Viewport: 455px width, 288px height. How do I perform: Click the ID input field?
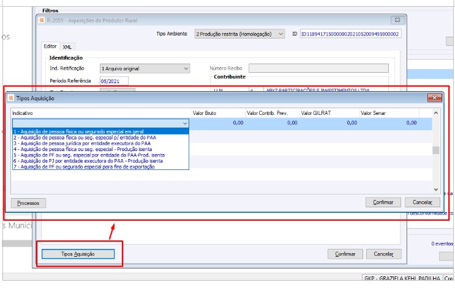[x=350, y=34]
